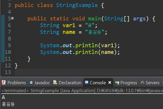Click the Console tab monitor icon

[x=86, y=82]
